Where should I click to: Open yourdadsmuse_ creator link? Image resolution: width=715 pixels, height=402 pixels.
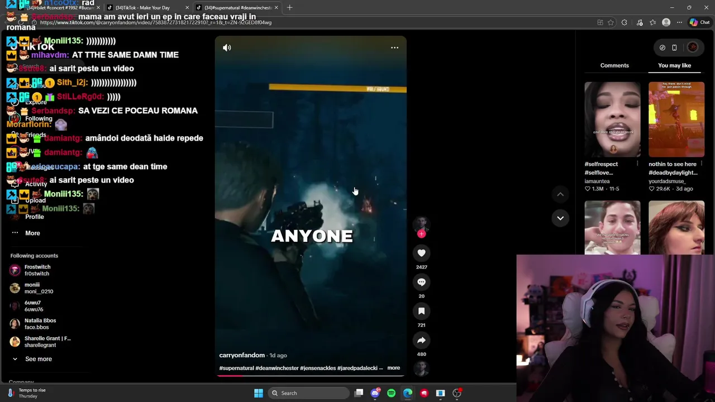click(x=667, y=181)
